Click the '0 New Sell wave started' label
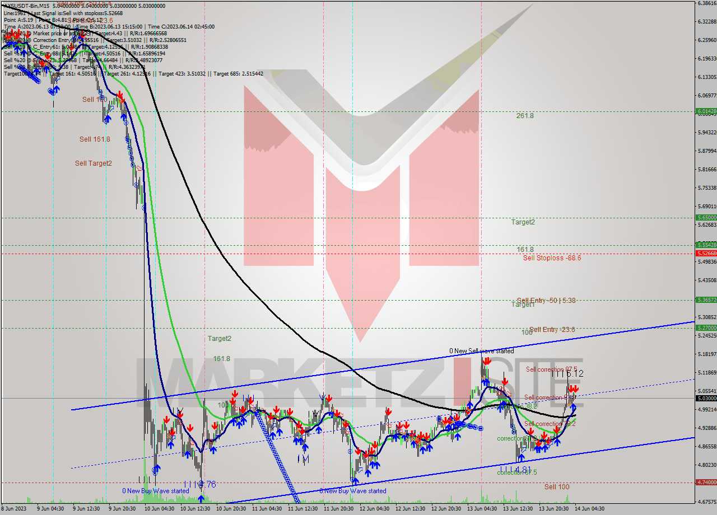 (481, 351)
